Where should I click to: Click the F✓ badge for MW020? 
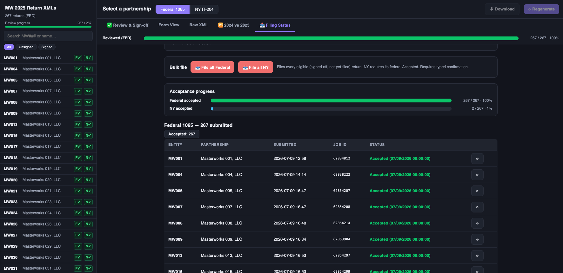[78, 180]
